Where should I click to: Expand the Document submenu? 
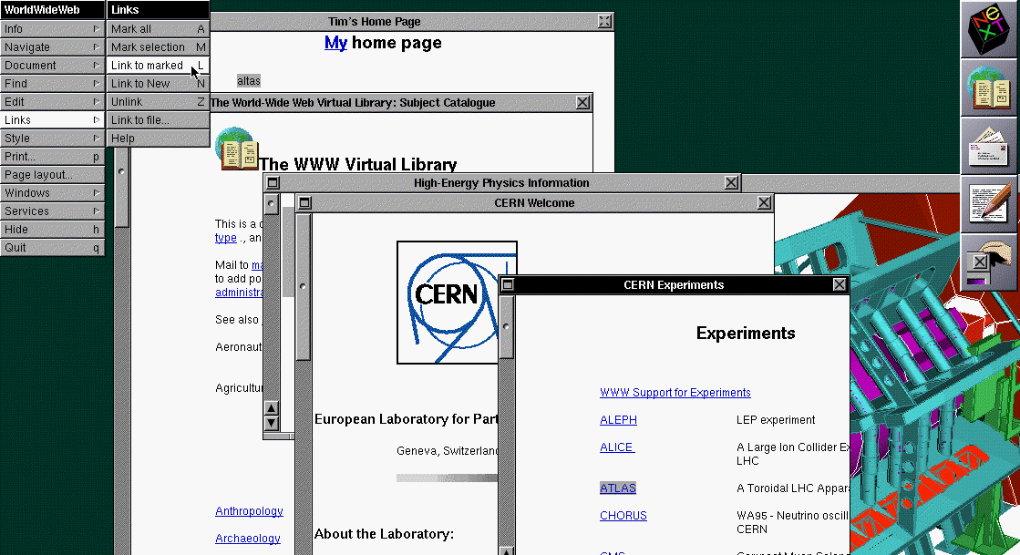coord(52,65)
